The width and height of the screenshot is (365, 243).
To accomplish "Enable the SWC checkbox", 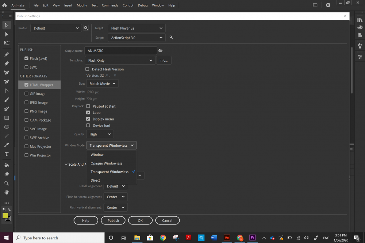I will [26, 67].
